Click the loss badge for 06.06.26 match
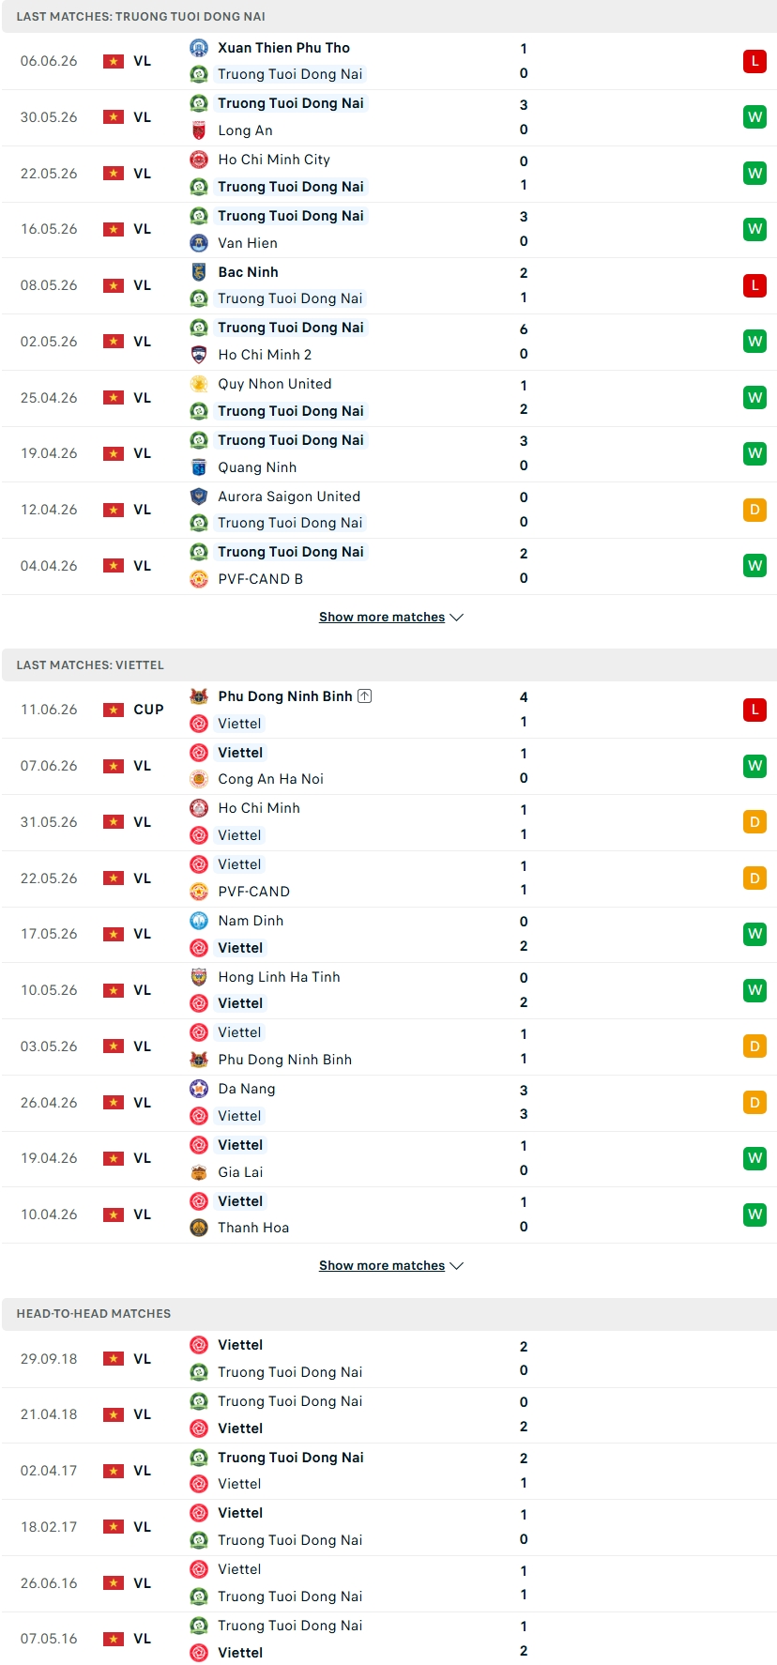 click(x=754, y=61)
